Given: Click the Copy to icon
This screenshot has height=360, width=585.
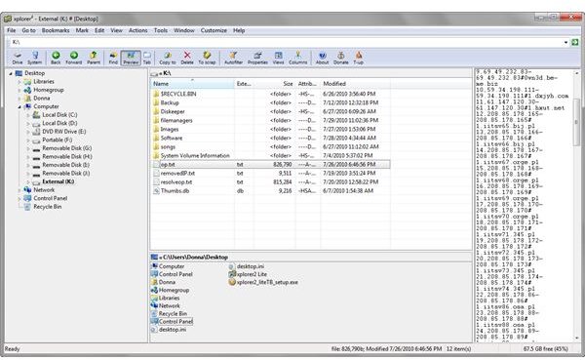Looking at the screenshot, I should click(168, 59).
